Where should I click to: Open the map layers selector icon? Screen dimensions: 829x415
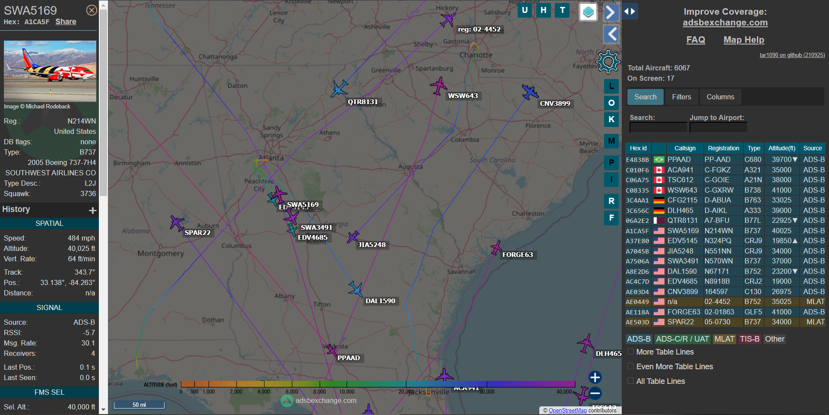(x=588, y=12)
